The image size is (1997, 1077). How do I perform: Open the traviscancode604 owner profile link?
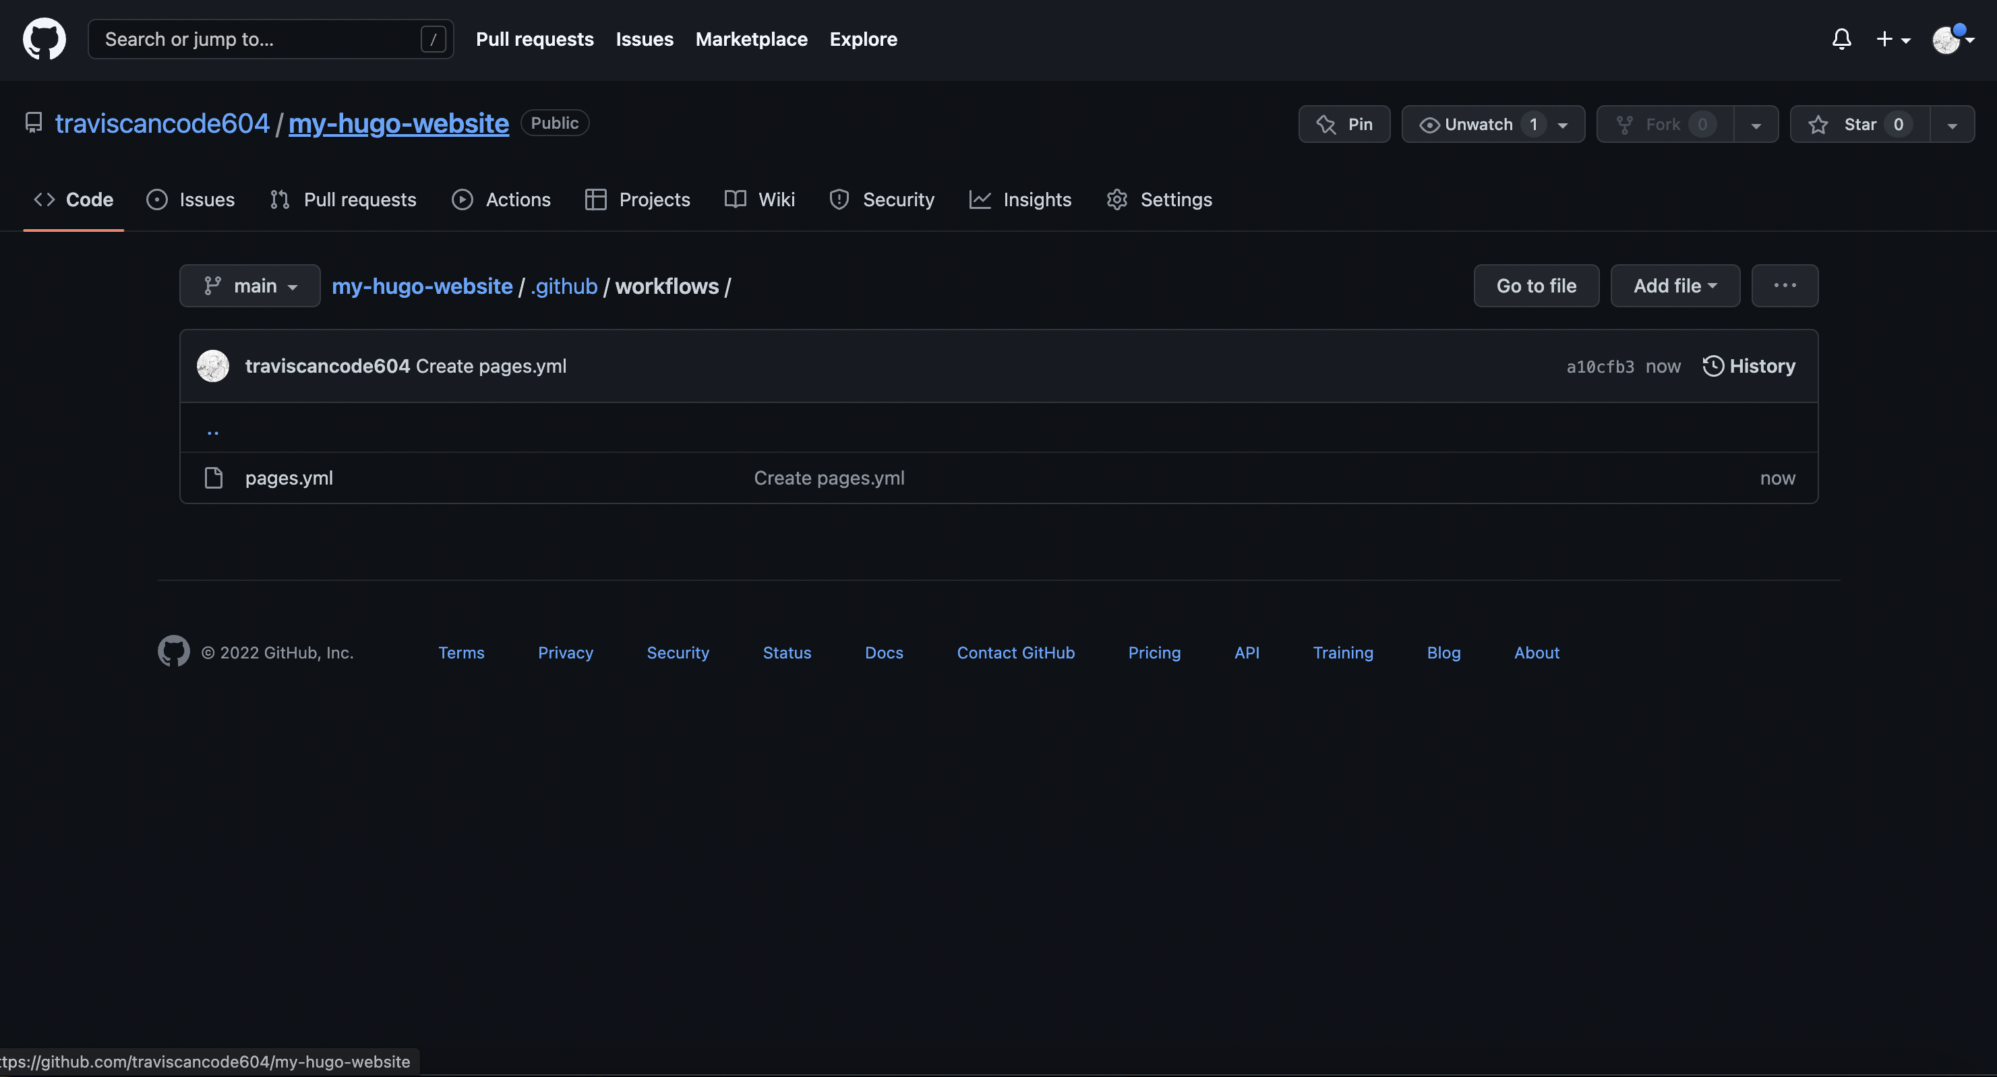162,123
